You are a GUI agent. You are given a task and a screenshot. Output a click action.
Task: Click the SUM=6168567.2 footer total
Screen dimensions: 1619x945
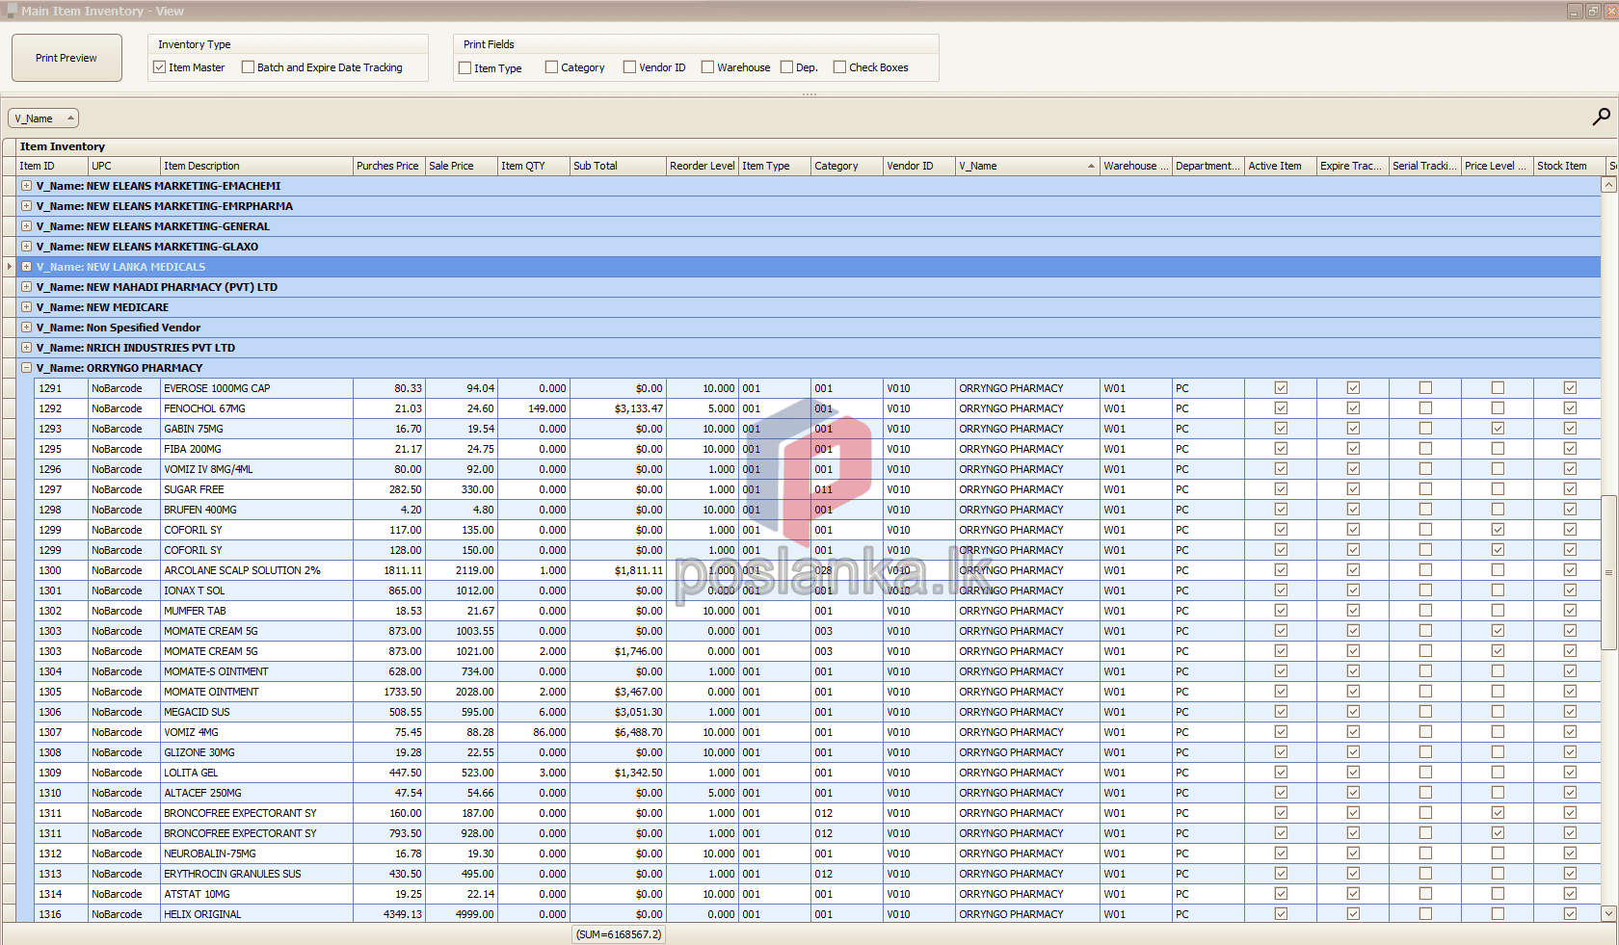point(619,934)
